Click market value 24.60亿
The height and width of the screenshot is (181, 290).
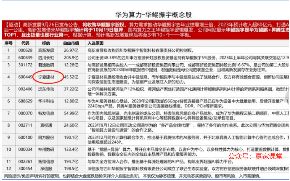pyautogui.click(x=71, y=125)
